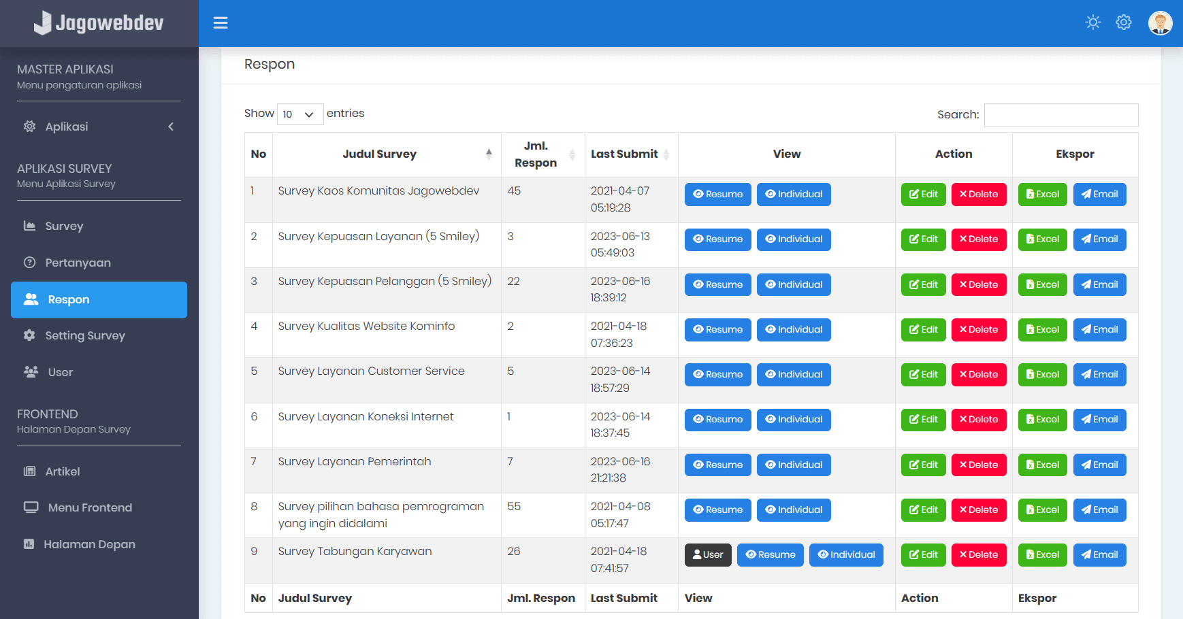Select the "Survey Tabungan Karyawan" title cell
Image resolution: width=1183 pixels, height=619 pixels.
387,561
